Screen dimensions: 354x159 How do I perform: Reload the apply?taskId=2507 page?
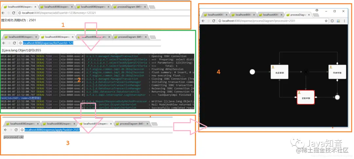(x=16, y=129)
